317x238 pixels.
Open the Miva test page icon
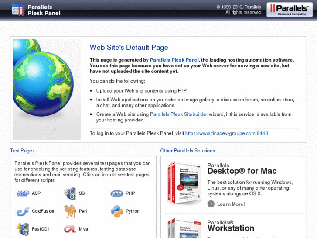pyautogui.click(x=70, y=229)
